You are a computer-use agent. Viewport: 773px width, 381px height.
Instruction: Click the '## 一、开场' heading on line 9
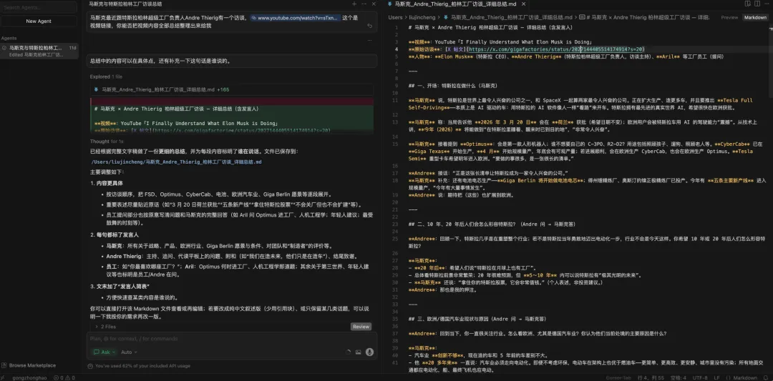[x=453, y=86]
